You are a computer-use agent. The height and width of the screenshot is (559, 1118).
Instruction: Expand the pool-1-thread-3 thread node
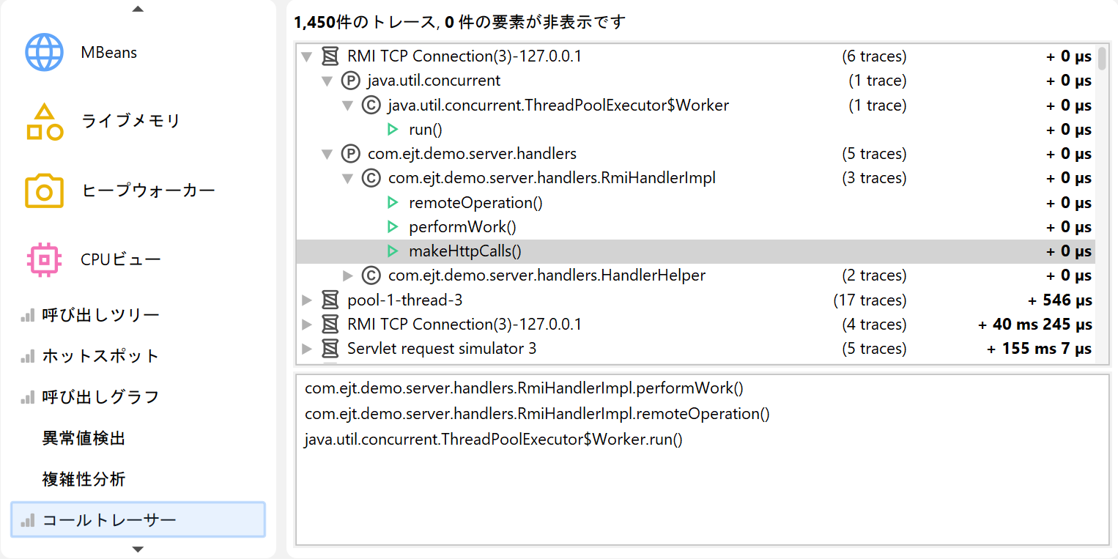(306, 300)
